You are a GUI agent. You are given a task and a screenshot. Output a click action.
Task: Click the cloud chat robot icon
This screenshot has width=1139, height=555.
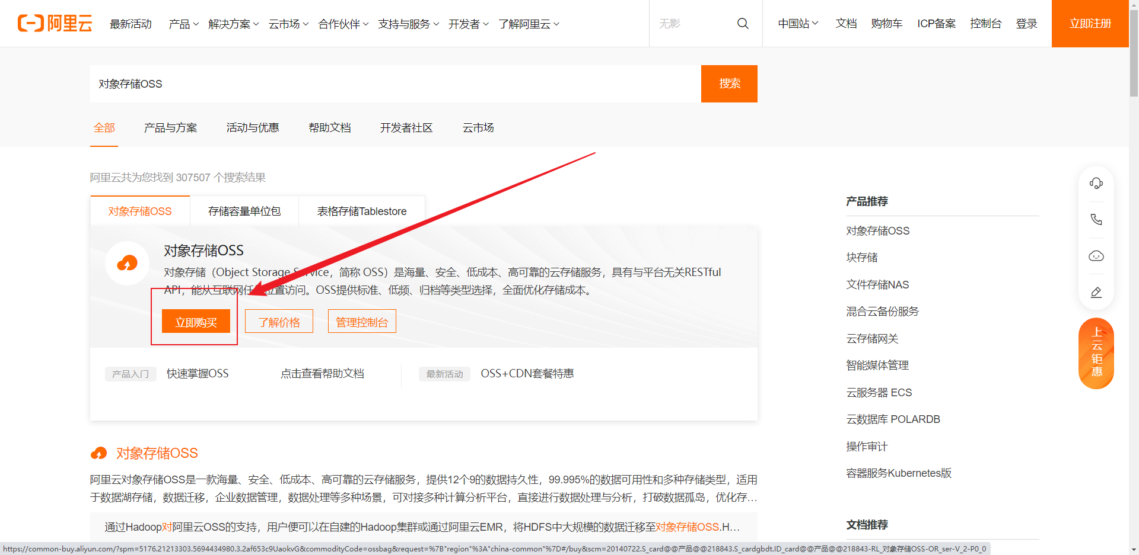point(1096,256)
